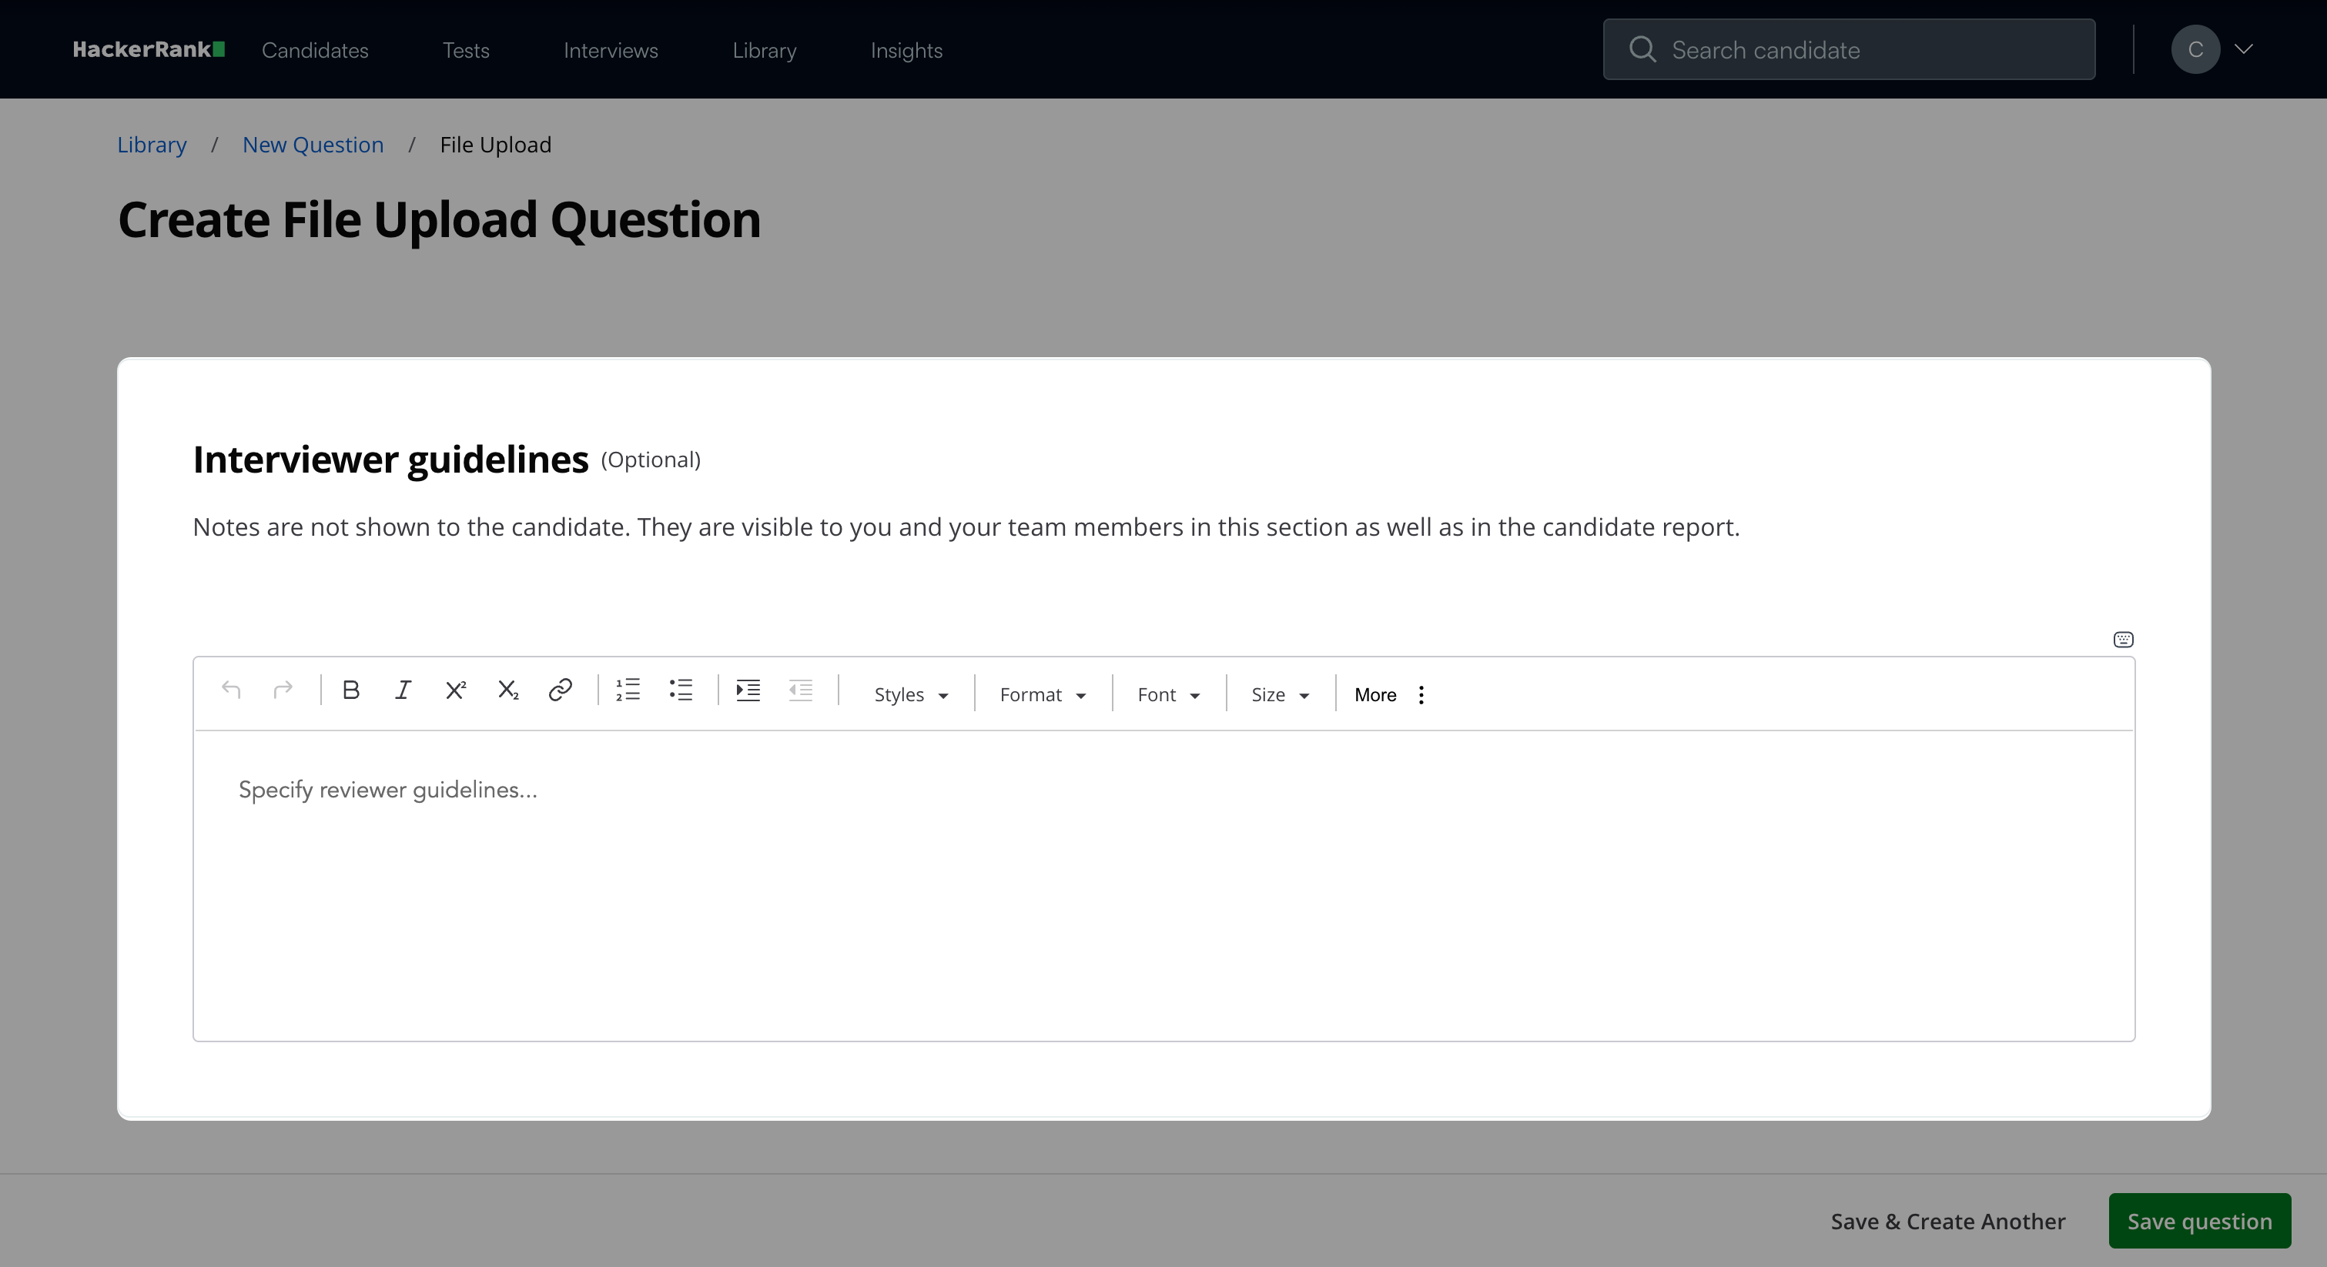Click the superscript icon

click(455, 690)
